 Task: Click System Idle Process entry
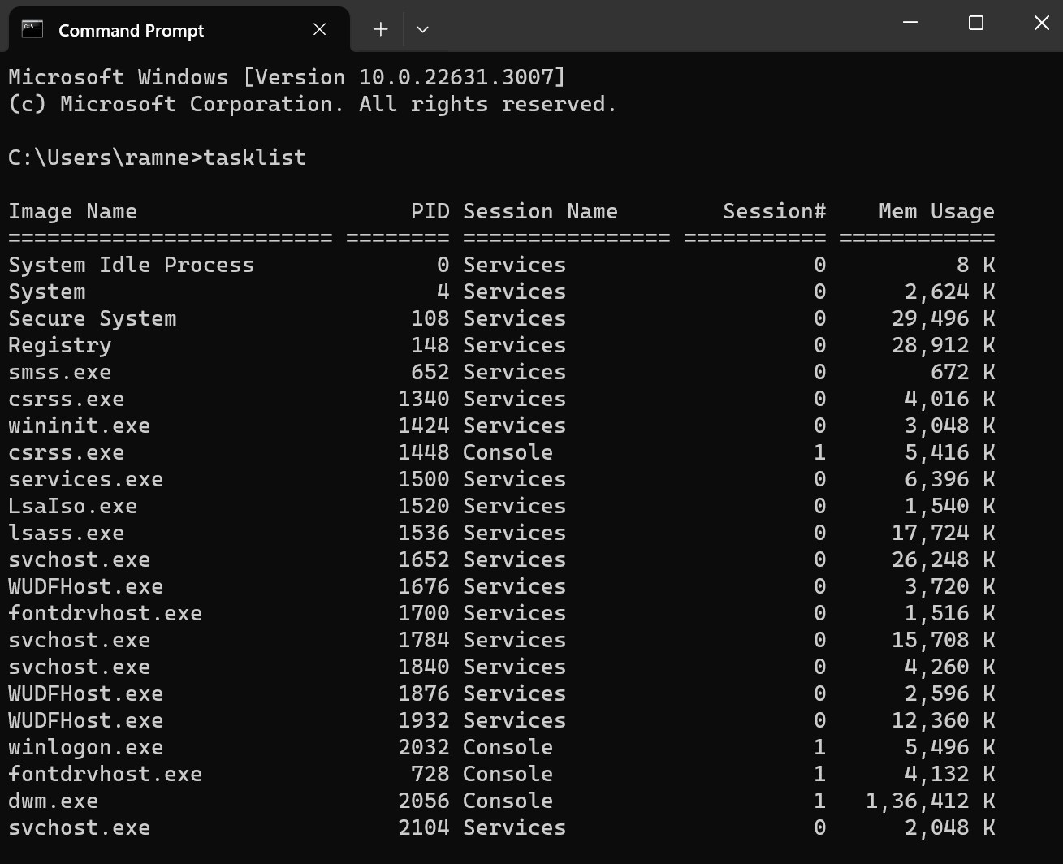click(132, 265)
